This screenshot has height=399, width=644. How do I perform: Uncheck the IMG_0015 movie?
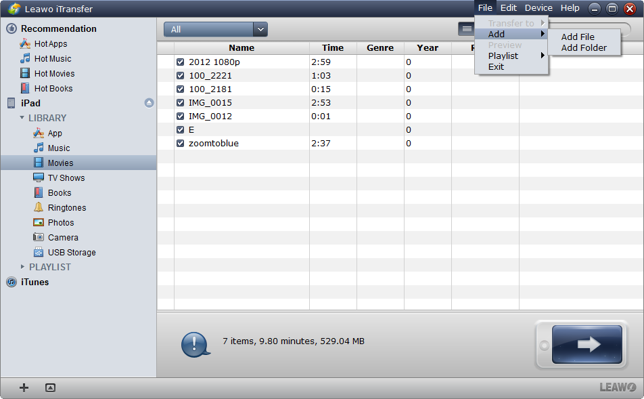pos(181,103)
